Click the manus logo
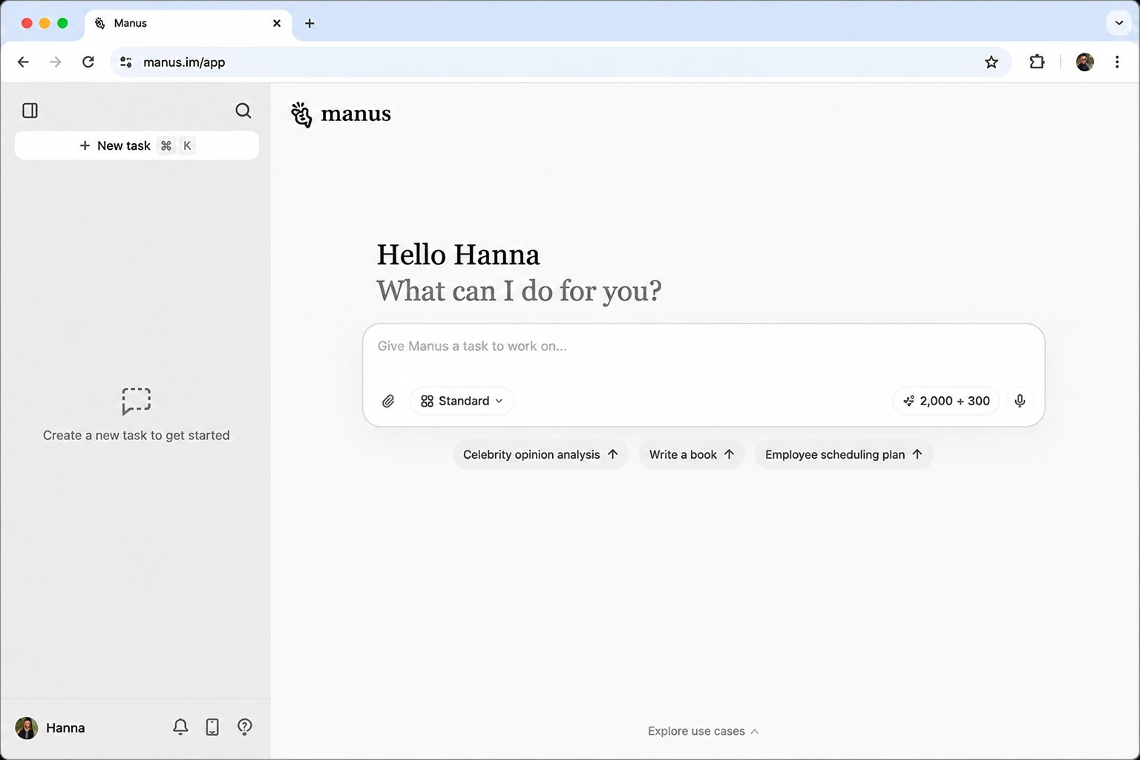This screenshot has width=1140, height=760. [341, 114]
